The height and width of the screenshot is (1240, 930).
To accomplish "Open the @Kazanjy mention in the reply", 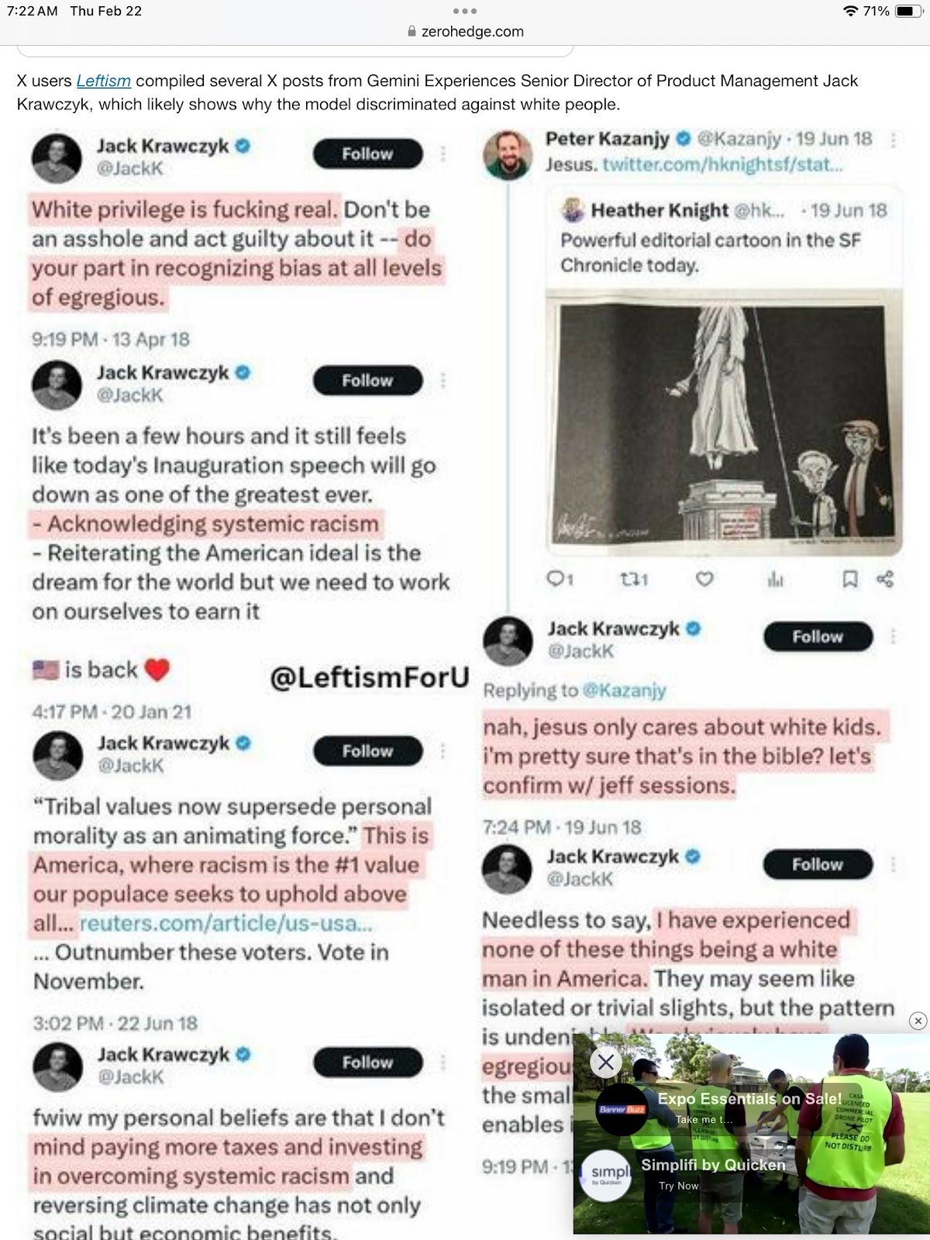I will 624,690.
